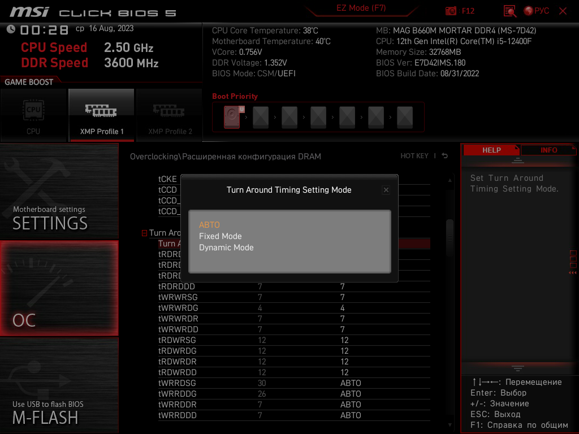Screen dimensions: 579x434
Task: Select the second boot priority slot
Action: point(261,117)
